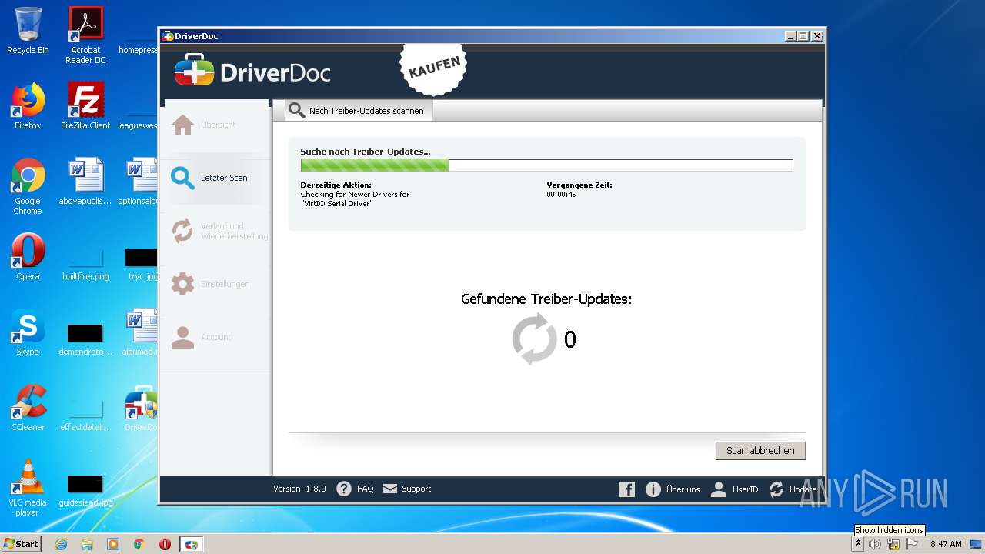Open CCleaner desktop shortcut

(x=28, y=408)
